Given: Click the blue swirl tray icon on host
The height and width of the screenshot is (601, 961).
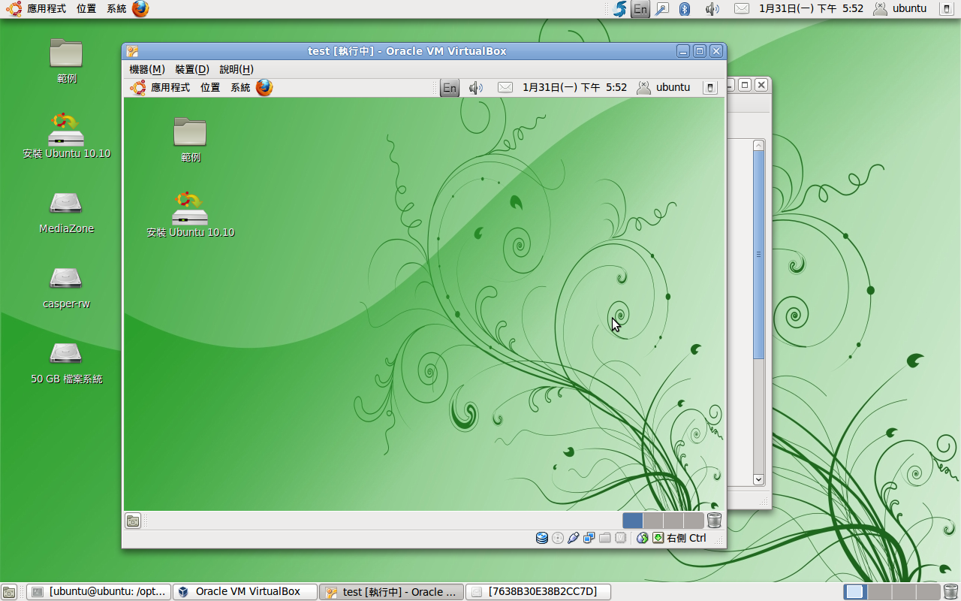Looking at the screenshot, I should coord(619,9).
